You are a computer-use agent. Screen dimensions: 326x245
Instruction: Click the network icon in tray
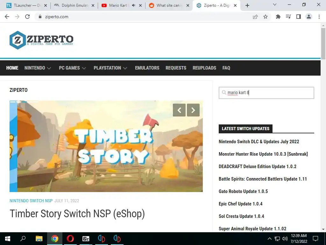[277, 239]
